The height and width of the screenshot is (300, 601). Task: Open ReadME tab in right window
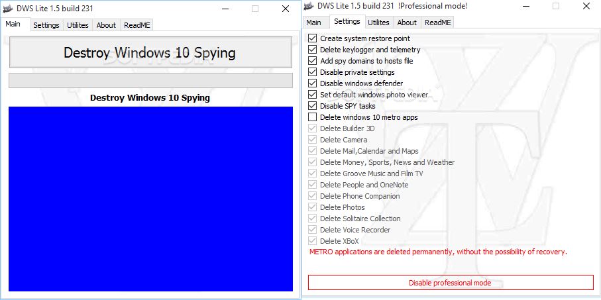438,23
